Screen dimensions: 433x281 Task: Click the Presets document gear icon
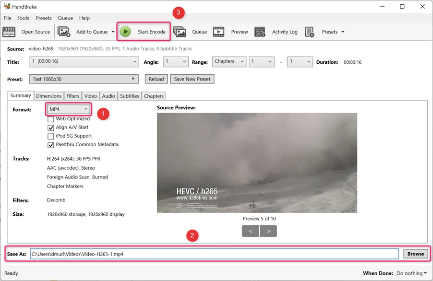310,32
